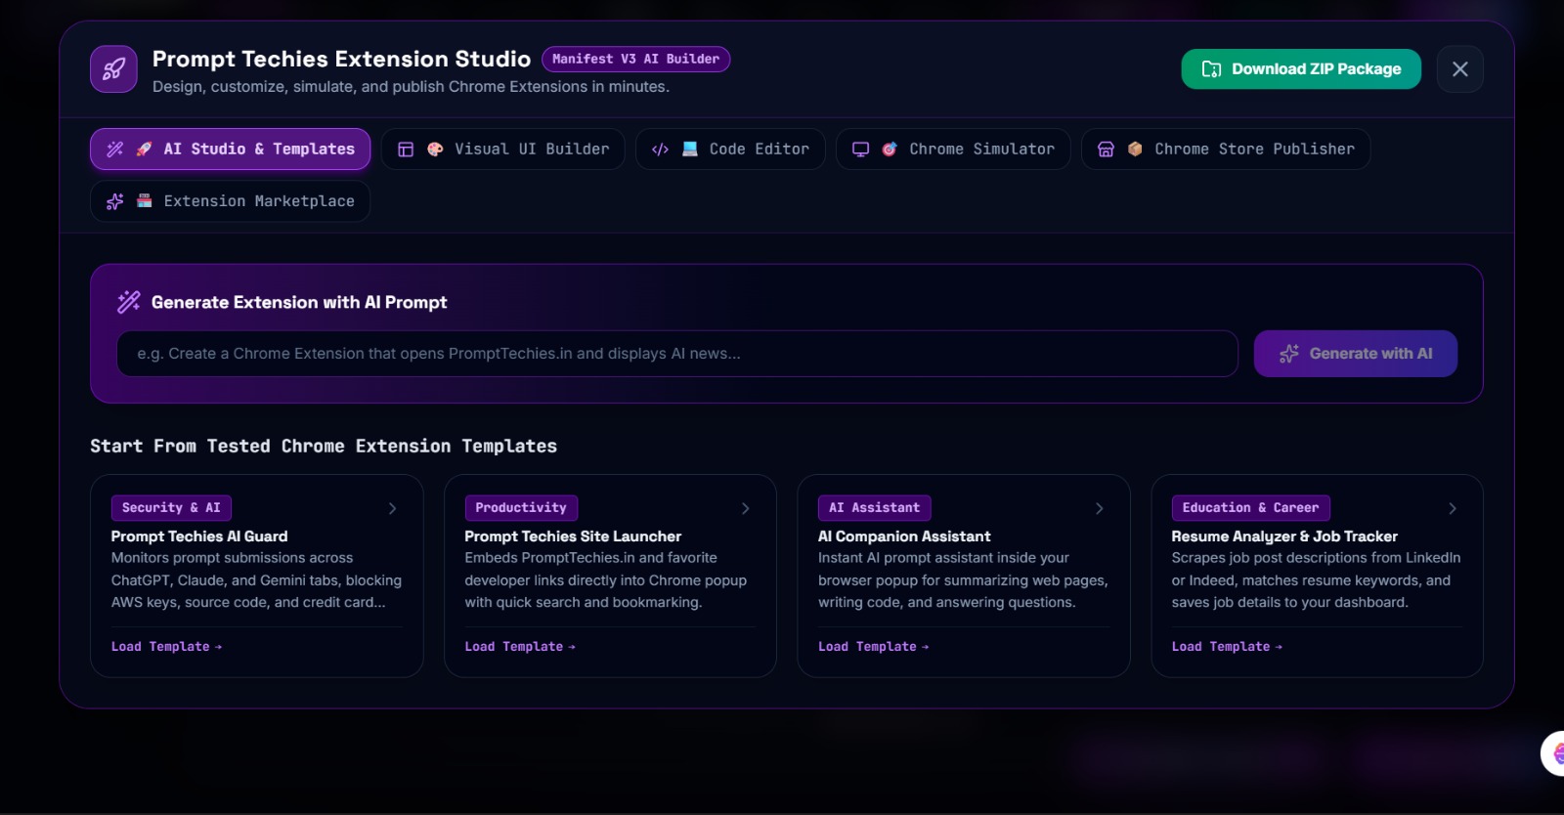1564x815 pixels.
Task: Click the store icon on Chrome Store Publisher tab
Action: coord(1106,150)
